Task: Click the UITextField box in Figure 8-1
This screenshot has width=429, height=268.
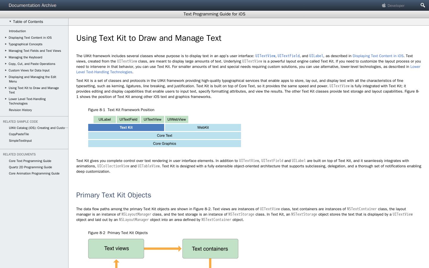Action: pyautogui.click(x=128, y=119)
